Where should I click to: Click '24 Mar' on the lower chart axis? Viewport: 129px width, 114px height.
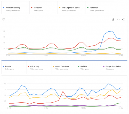121,108
